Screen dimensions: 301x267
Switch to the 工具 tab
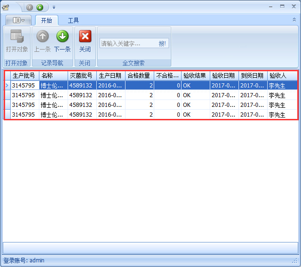pyautogui.click(x=73, y=20)
